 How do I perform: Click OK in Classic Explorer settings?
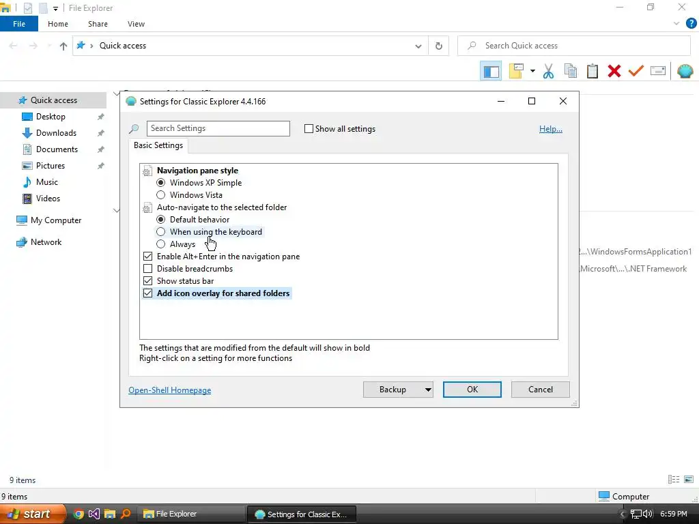point(472,390)
